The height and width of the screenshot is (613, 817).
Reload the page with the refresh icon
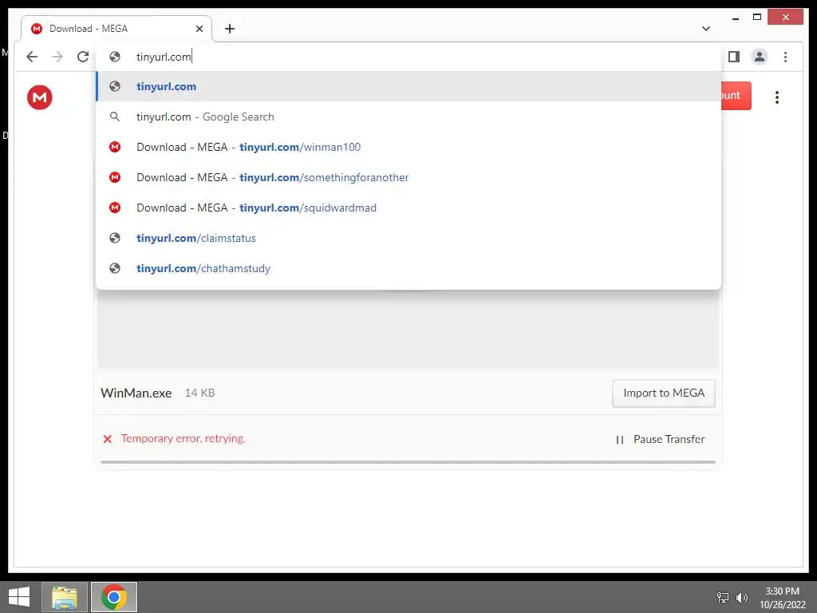tap(83, 57)
